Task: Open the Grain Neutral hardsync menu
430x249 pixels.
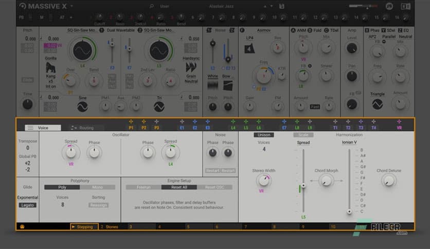Action: click(191, 79)
